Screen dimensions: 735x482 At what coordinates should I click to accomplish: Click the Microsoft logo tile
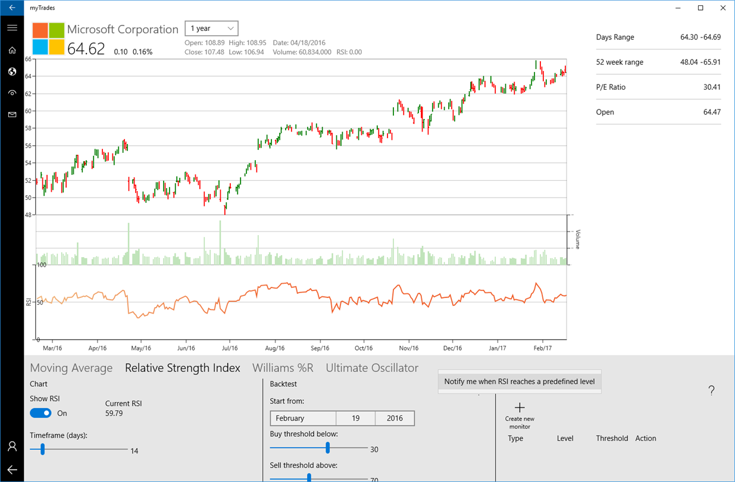point(48,39)
